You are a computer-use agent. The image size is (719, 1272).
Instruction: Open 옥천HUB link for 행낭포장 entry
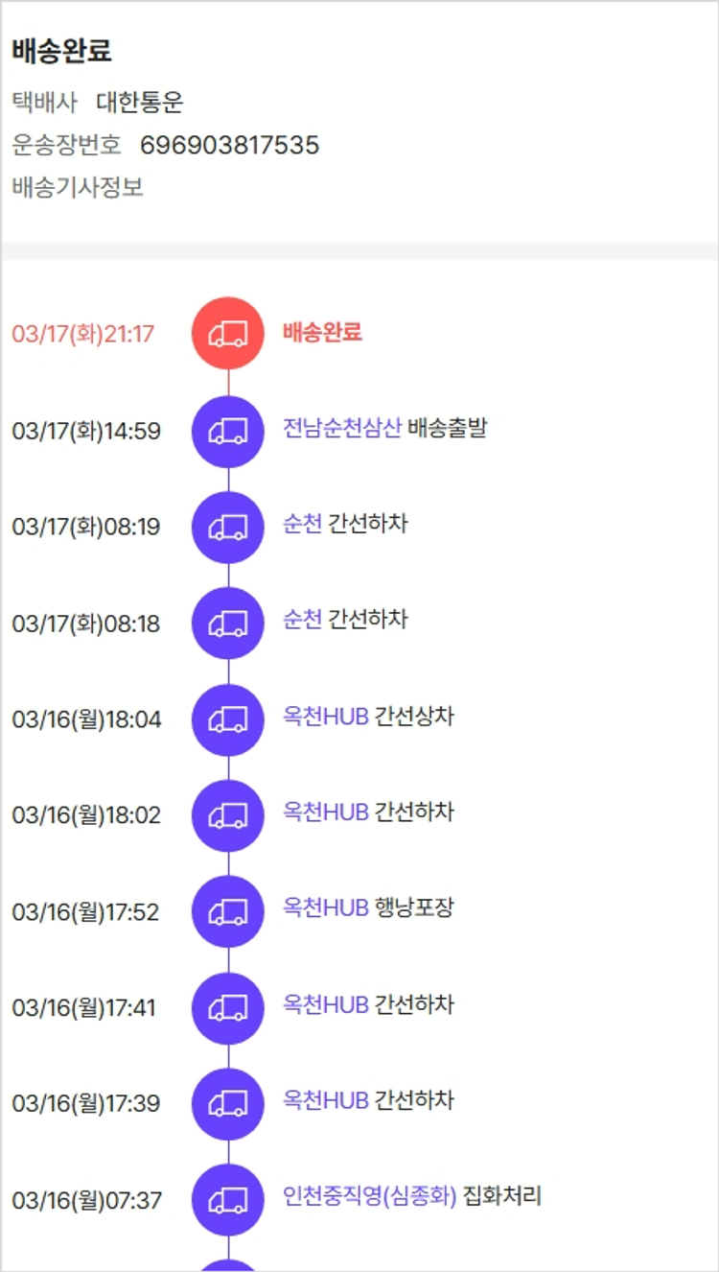tap(326, 907)
